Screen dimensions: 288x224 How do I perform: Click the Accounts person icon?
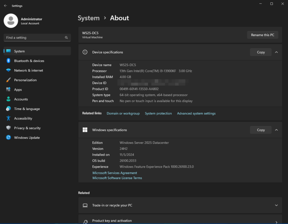click(8, 99)
